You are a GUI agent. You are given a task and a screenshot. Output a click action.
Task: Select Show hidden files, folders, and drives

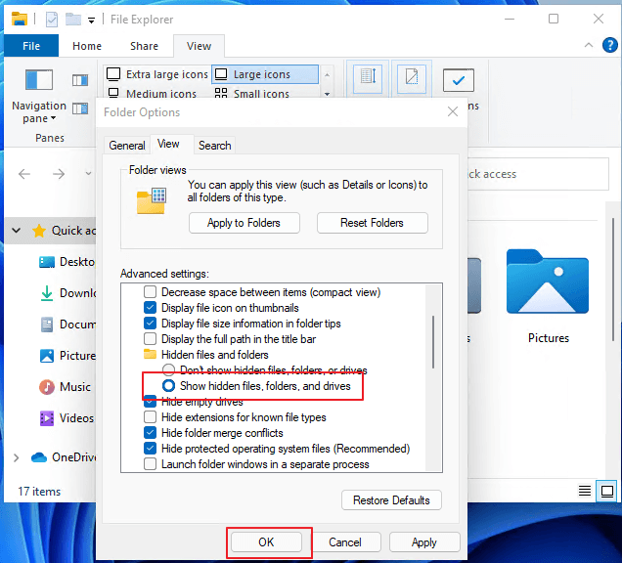pyautogui.click(x=168, y=386)
